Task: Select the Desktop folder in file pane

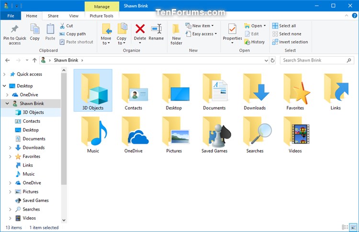Action: point(174,91)
